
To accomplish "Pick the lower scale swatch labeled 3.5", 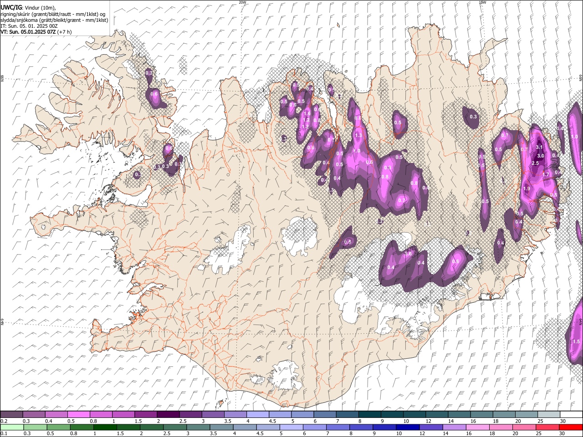I will tap(222, 427).
